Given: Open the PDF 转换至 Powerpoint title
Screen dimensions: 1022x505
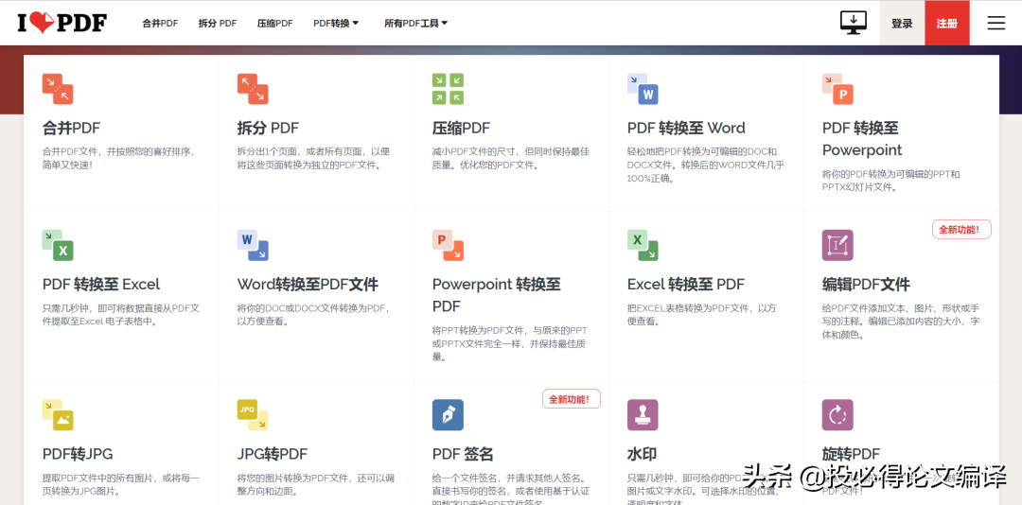Looking at the screenshot, I should pos(862,139).
